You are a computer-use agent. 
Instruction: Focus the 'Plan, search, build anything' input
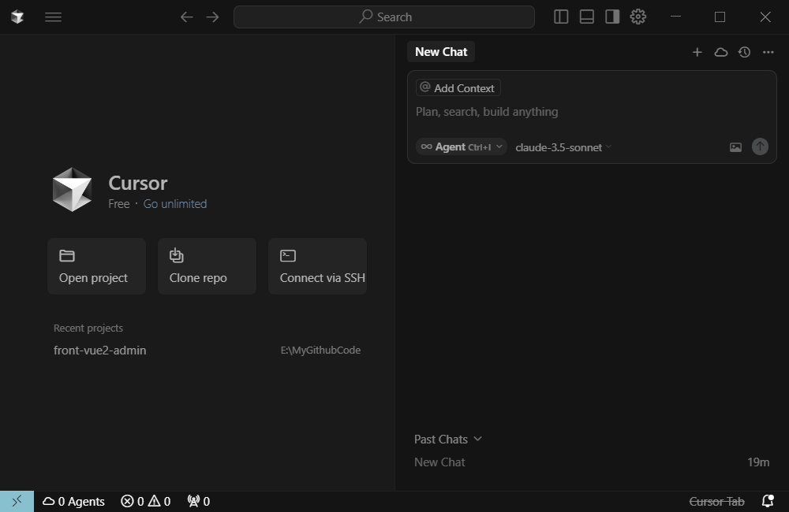click(592, 112)
